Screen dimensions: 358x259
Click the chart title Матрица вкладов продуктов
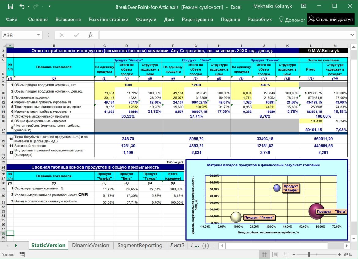tap(263, 165)
